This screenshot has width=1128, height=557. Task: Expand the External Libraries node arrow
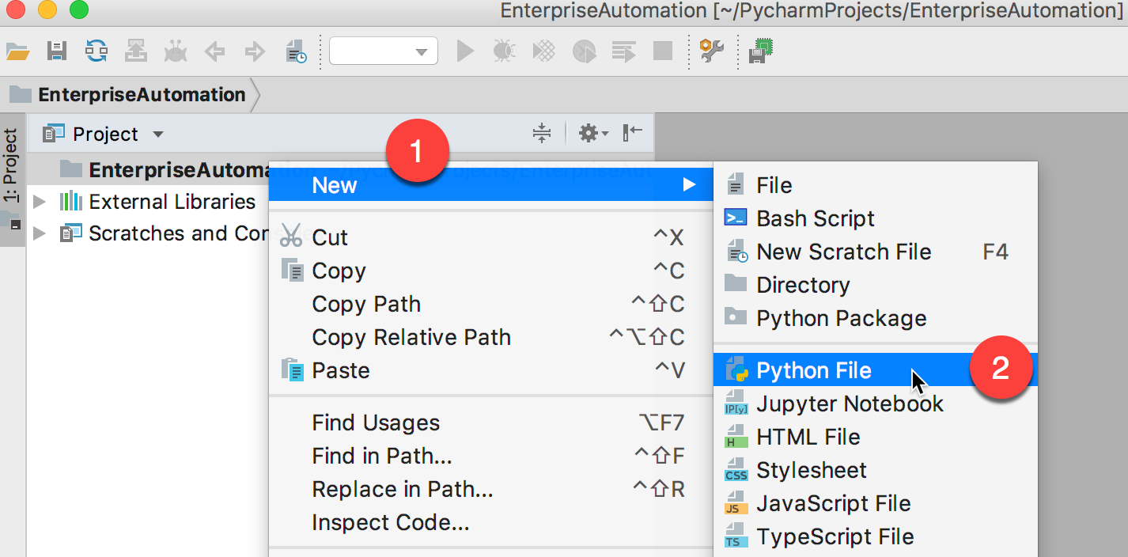40,202
